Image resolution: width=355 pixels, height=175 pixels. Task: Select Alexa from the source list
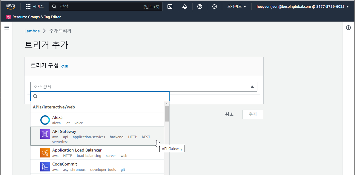pyautogui.click(x=97, y=120)
